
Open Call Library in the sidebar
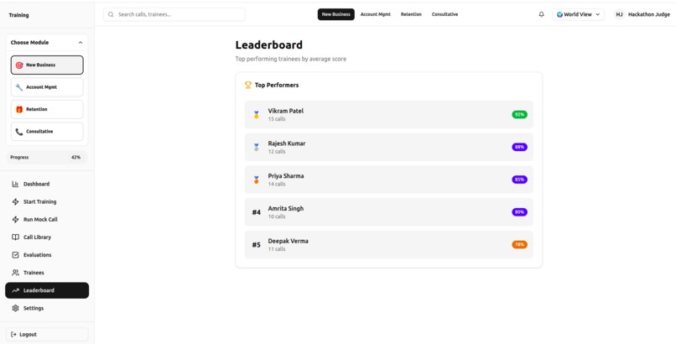click(47, 237)
